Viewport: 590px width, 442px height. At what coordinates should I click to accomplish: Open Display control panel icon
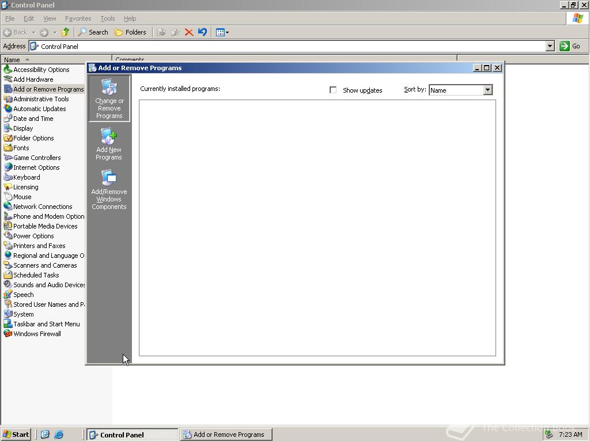pos(8,128)
